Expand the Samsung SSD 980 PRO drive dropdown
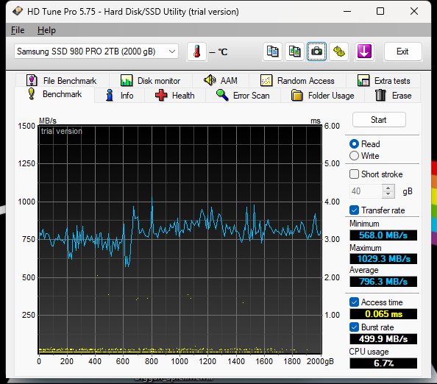Viewport: 437px width, 384px height. point(96,51)
